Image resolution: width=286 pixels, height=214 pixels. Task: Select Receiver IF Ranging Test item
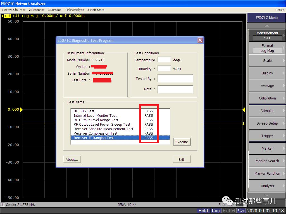[120, 138]
